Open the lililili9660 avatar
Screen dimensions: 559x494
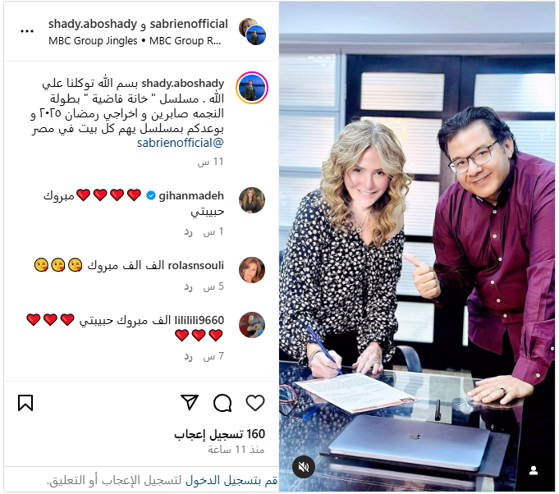252,325
